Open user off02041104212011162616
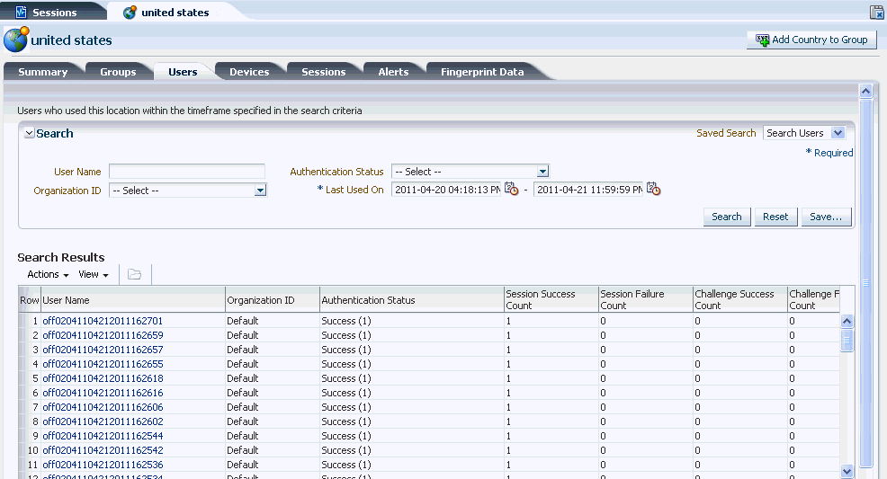 point(103,393)
